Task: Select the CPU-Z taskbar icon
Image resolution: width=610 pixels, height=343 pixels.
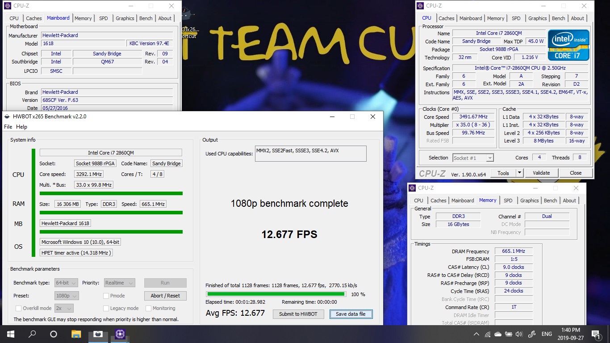Action: pos(120,334)
